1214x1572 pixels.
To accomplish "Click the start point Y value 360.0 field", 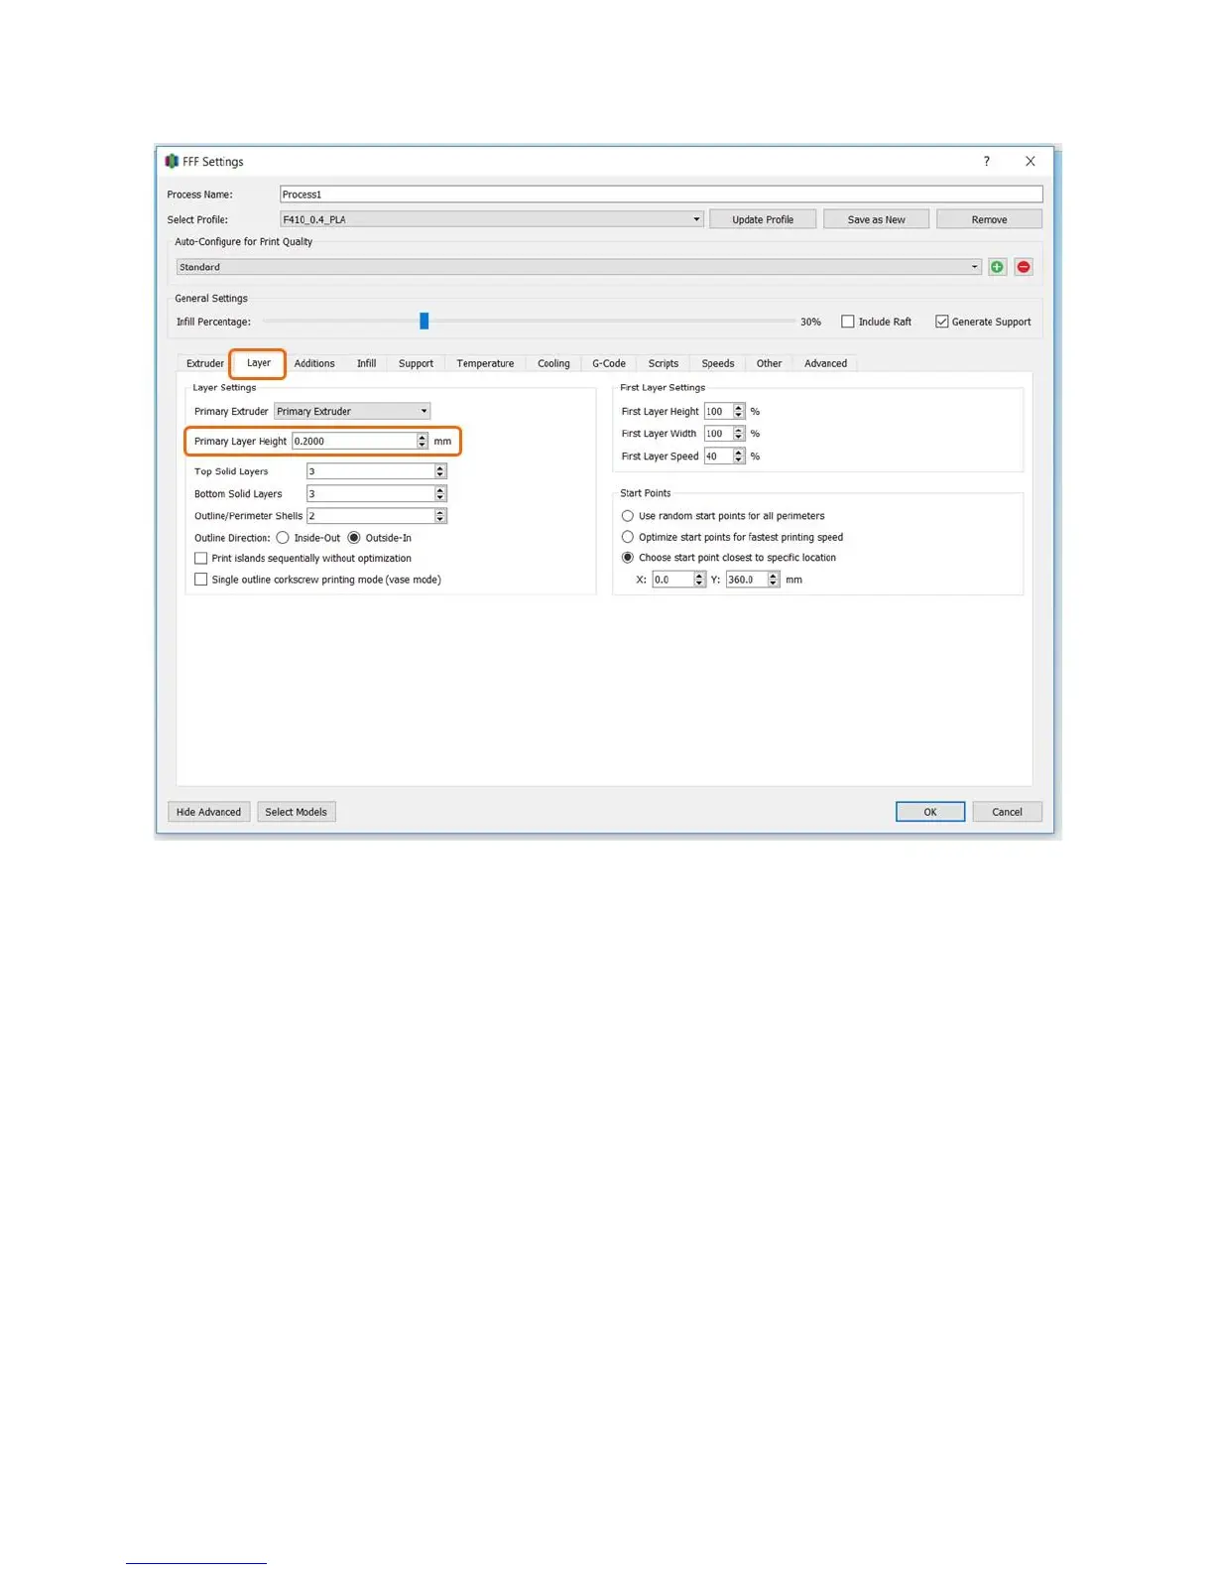I will pyautogui.click(x=747, y=580).
